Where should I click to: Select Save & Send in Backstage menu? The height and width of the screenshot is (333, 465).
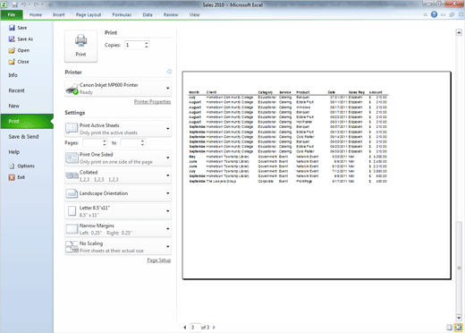coord(23,137)
